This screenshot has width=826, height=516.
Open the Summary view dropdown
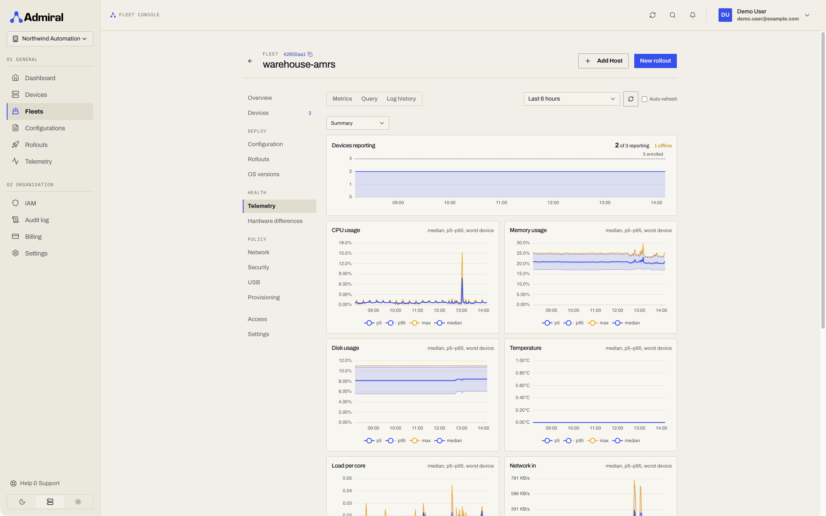tap(357, 123)
